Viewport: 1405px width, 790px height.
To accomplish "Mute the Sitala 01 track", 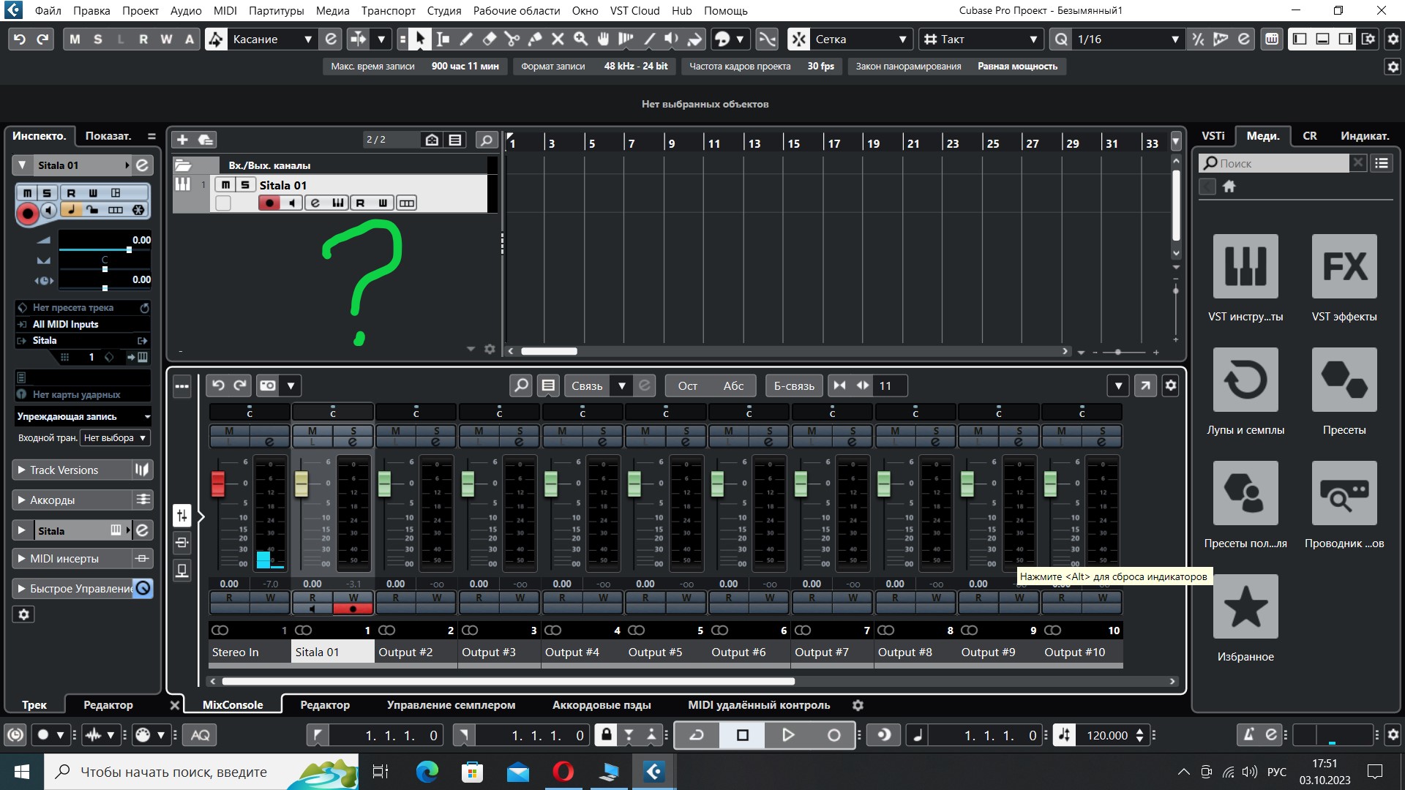I will 225,185.
